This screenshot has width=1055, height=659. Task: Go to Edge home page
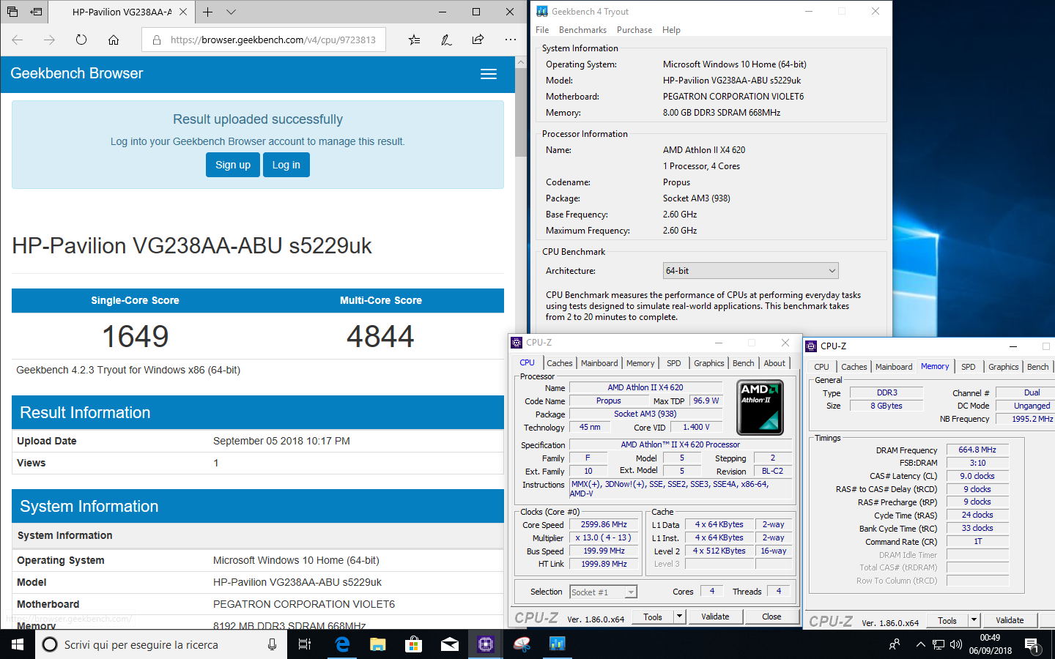(114, 40)
